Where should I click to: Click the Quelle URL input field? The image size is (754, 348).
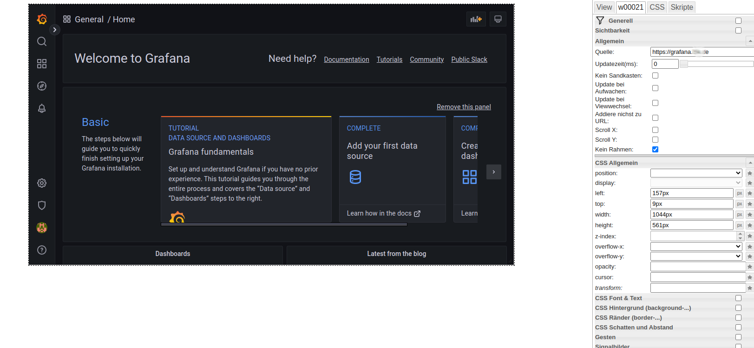[702, 52]
